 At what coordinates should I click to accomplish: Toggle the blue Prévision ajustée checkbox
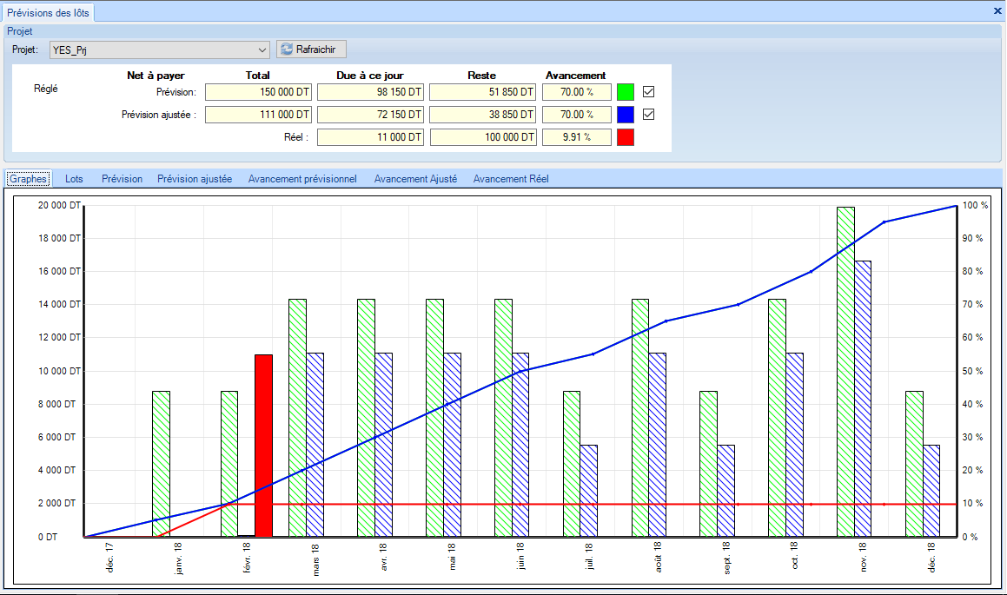point(648,114)
